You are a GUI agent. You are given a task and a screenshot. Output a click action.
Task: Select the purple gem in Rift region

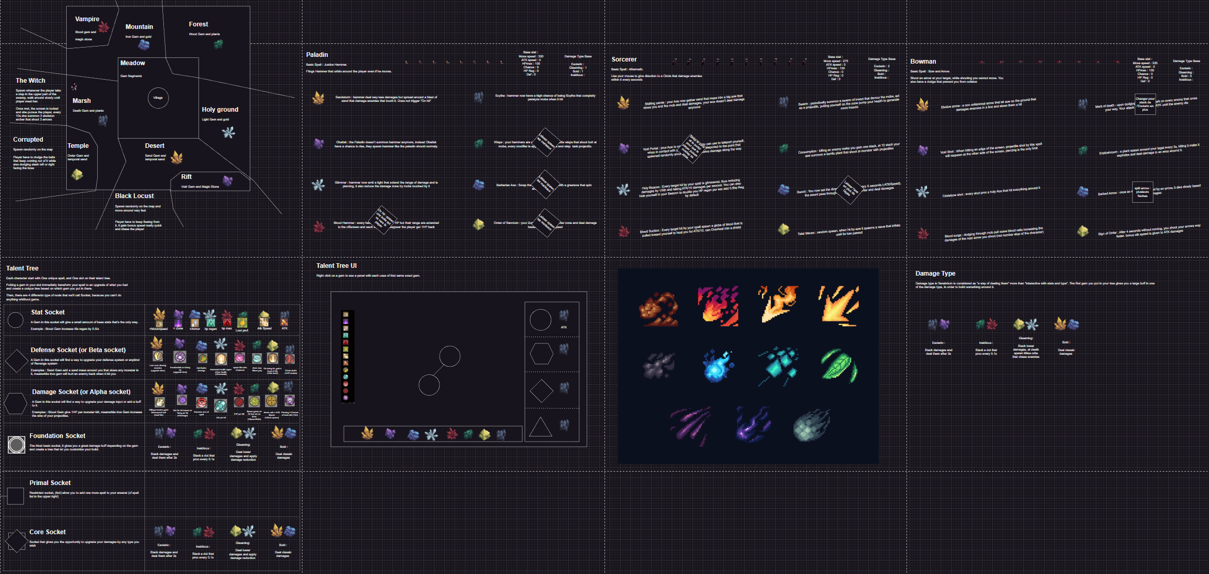coord(228,180)
